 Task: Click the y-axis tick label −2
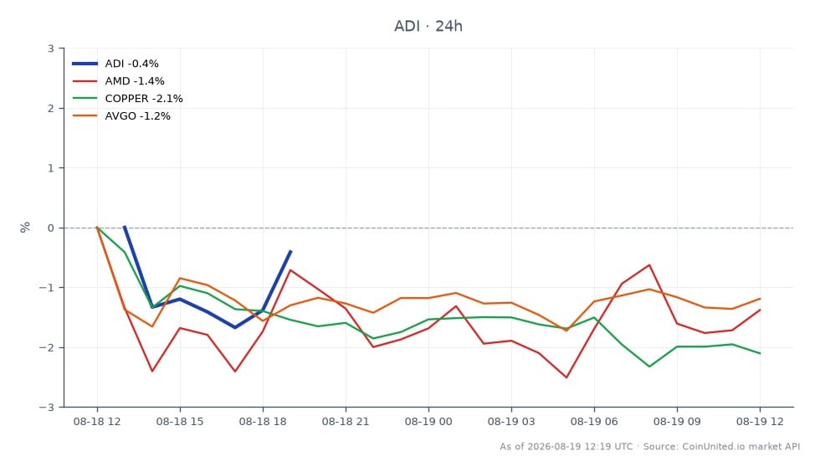47,347
